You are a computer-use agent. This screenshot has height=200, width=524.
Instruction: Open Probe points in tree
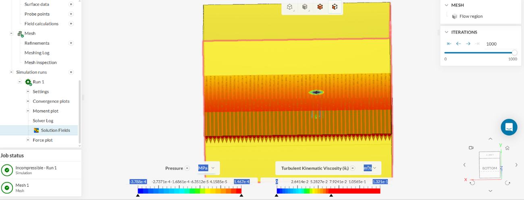coord(37,14)
